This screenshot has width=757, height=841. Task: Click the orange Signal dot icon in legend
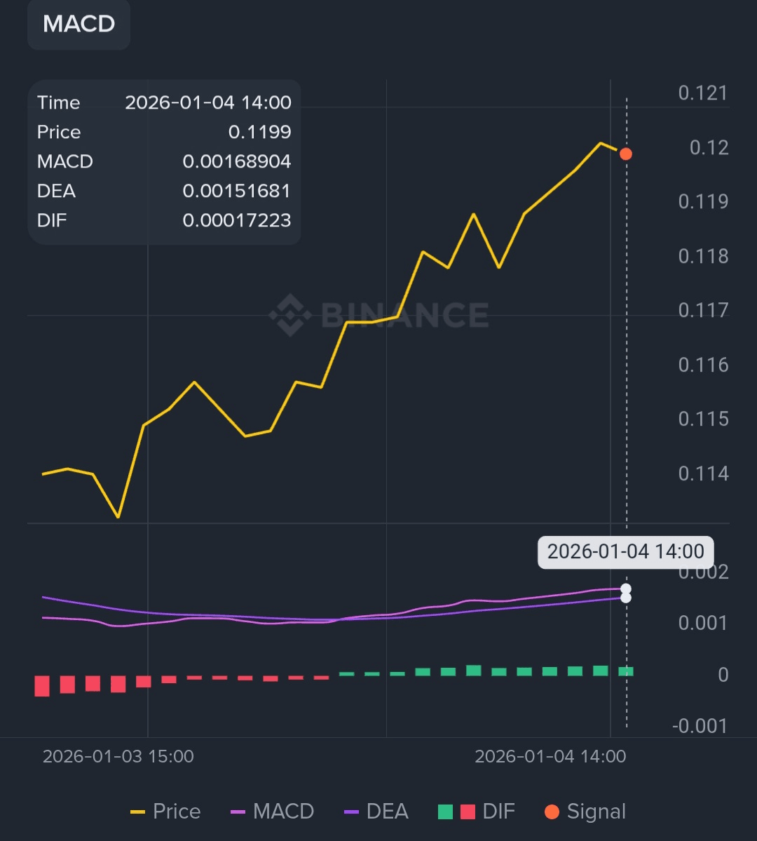click(552, 812)
